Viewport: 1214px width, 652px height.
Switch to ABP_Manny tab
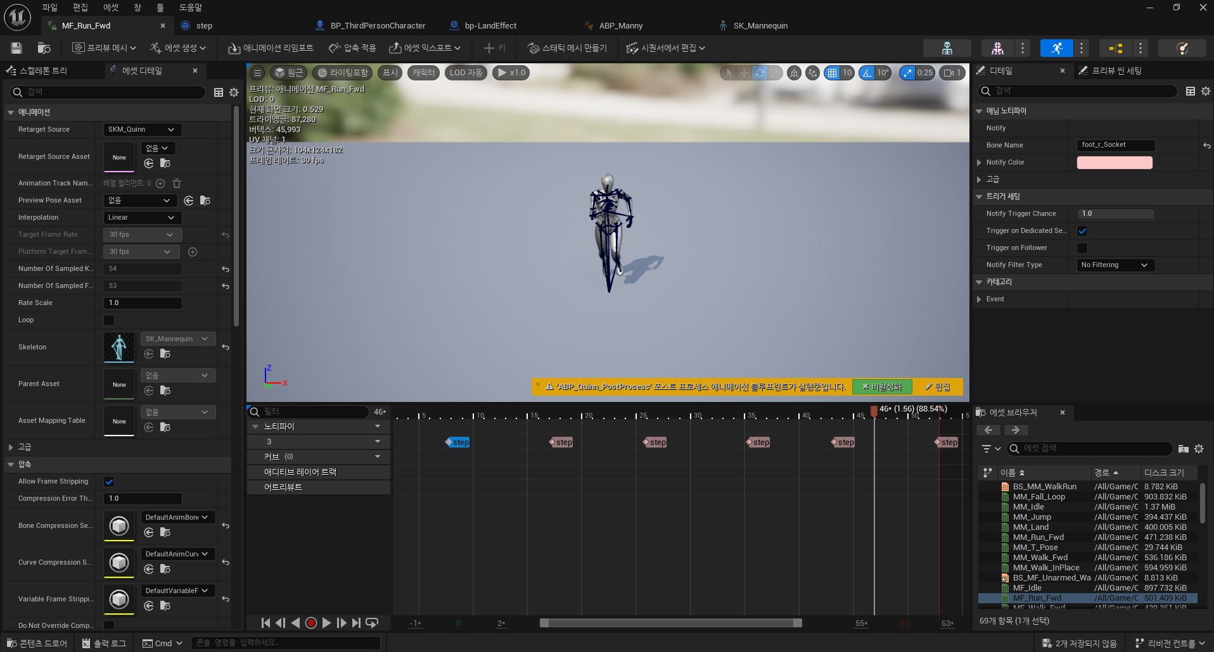click(621, 26)
